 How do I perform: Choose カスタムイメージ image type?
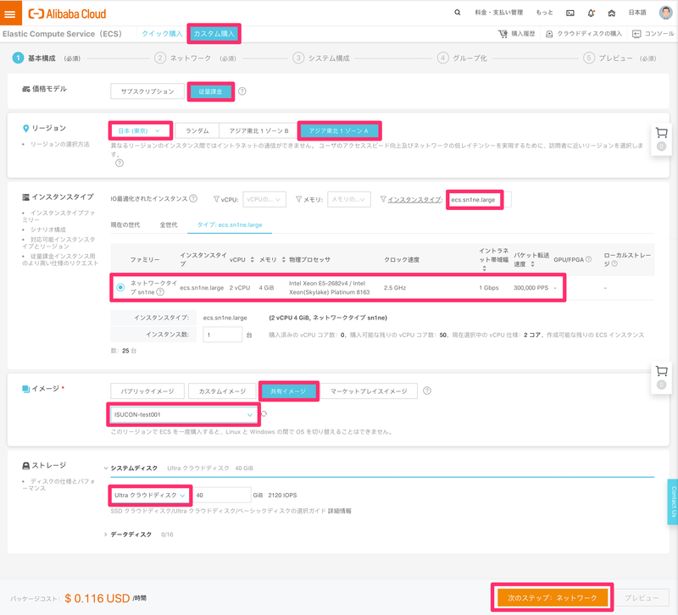(222, 391)
